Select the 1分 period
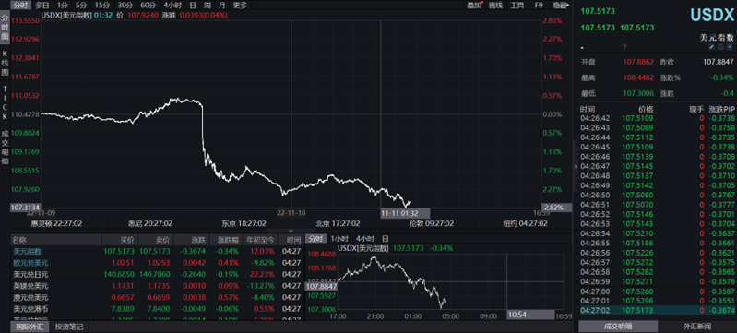The height and width of the screenshot is (333, 737). tap(63, 6)
